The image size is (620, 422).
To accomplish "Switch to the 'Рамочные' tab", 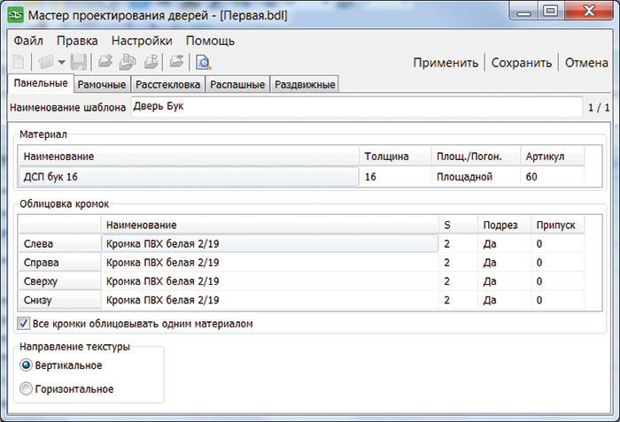I will coord(101,85).
